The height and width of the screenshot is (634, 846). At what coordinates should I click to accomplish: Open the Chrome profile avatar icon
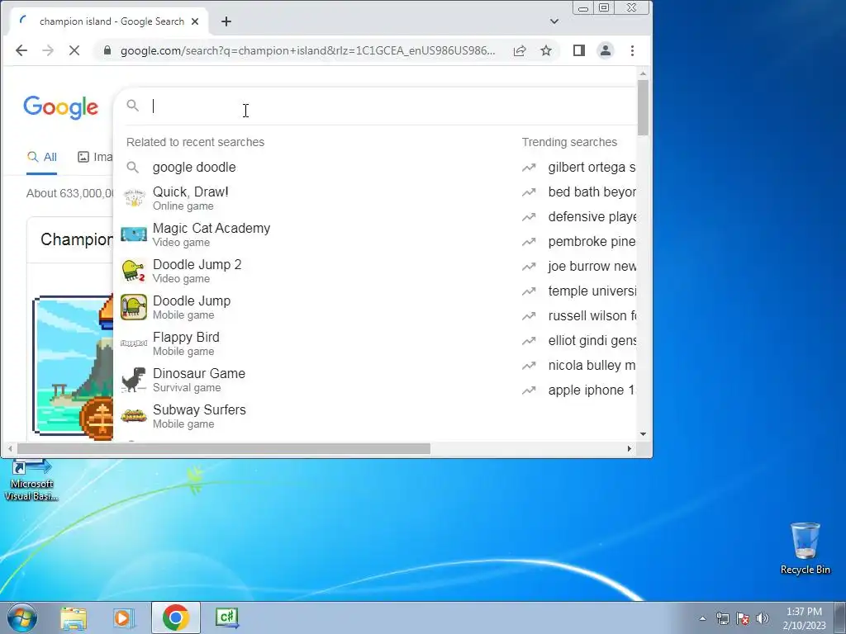coord(606,50)
